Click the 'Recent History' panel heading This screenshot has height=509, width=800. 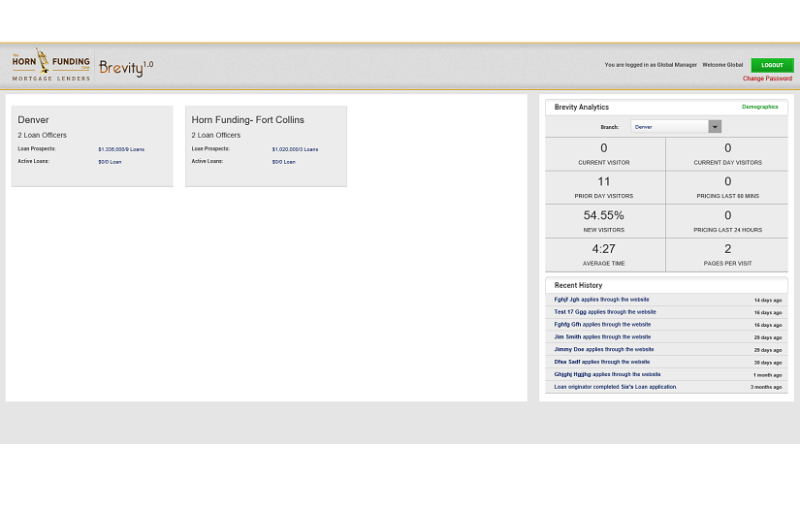click(x=578, y=285)
